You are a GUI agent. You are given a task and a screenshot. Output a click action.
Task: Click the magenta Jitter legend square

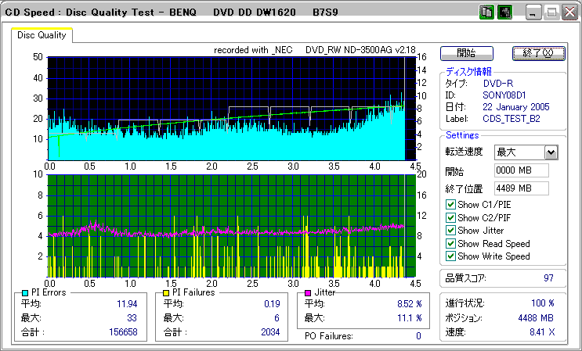tap(309, 292)
